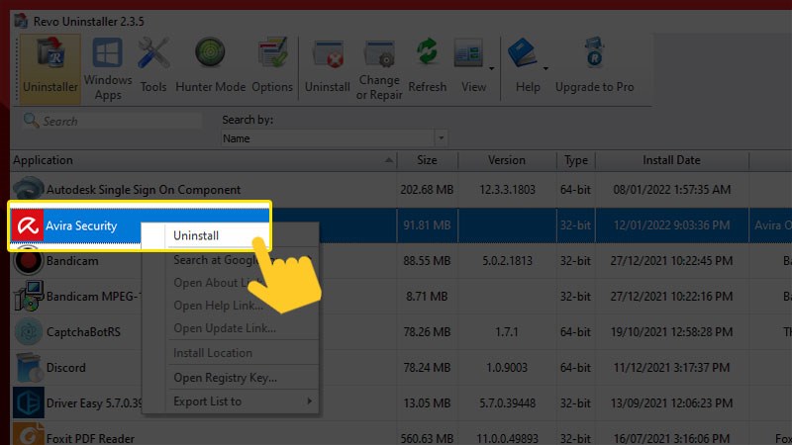Select the CaptchaBotRS row name
This screenshot has width=792, height=445.
click(83, 332)
